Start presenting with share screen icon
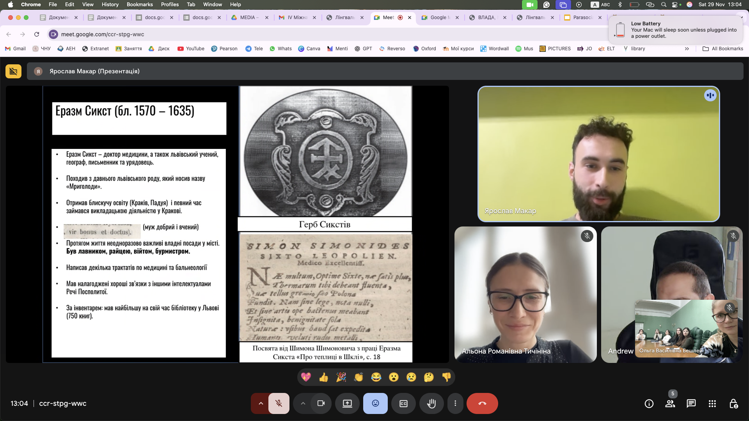Viewport: 749px width, 421px height. pos(347,403)
